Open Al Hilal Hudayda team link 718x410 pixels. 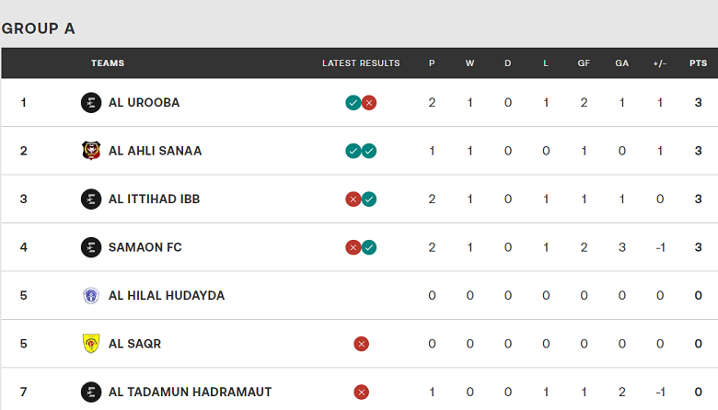(166, 296)
